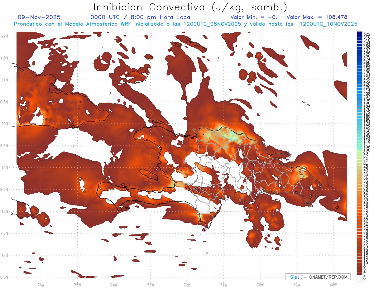Screen dimensions: 374x289
Task: Click the colorbar value label "30"
Action: pyautogui.click(x=366, y=231)
